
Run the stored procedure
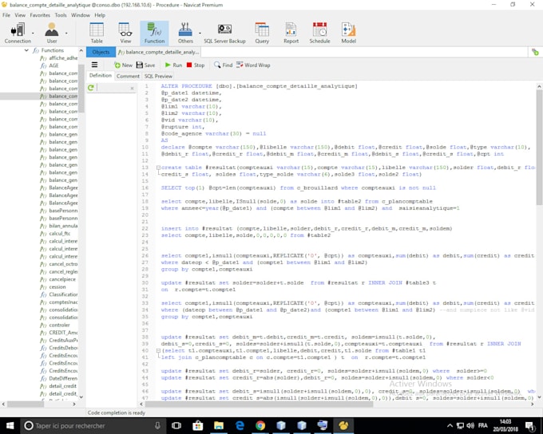click(x=172, y=65)
